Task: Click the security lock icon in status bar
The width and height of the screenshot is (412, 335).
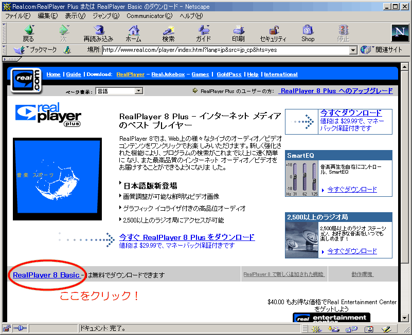Action: click(7, 328)
